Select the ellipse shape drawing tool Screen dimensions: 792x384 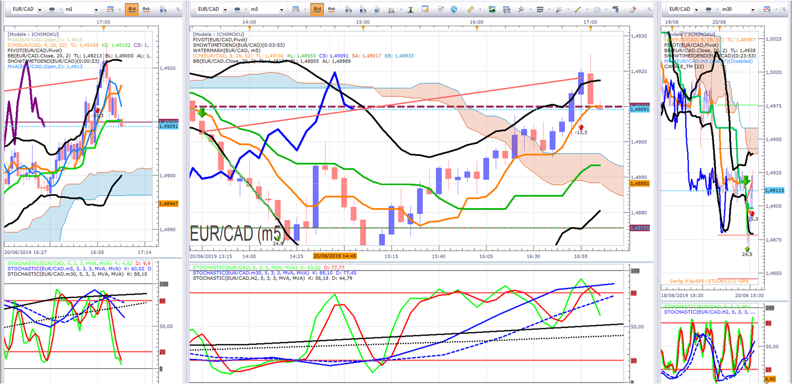coord(597,9)
